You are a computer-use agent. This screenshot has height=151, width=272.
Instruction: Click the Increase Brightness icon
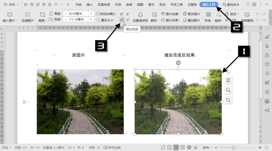pos(122,20)
